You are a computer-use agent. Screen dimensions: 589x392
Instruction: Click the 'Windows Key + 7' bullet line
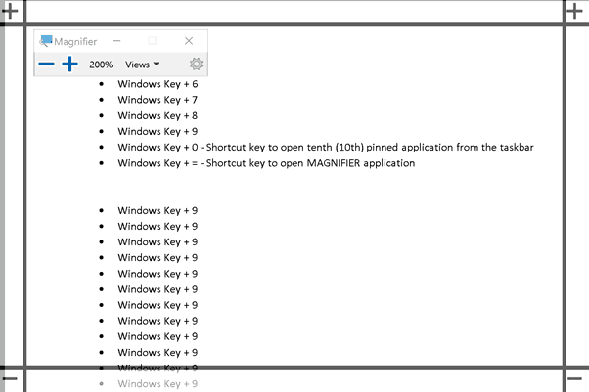(x=158, y=100)
